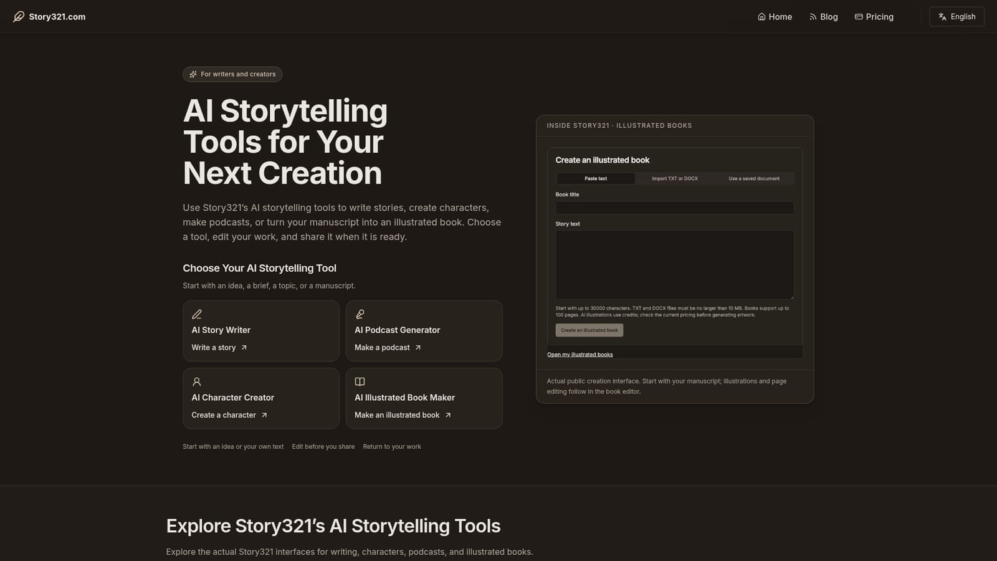The image size is (997, 561).
Task: Click the Make a podcast link
Action: (x=388, y=348)
